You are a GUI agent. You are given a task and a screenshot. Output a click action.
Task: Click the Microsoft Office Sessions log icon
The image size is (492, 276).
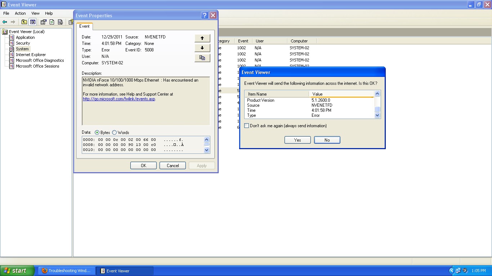[12, 66]
